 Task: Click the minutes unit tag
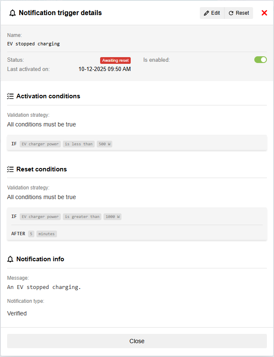pyautogui.click(x=47, y=234)
